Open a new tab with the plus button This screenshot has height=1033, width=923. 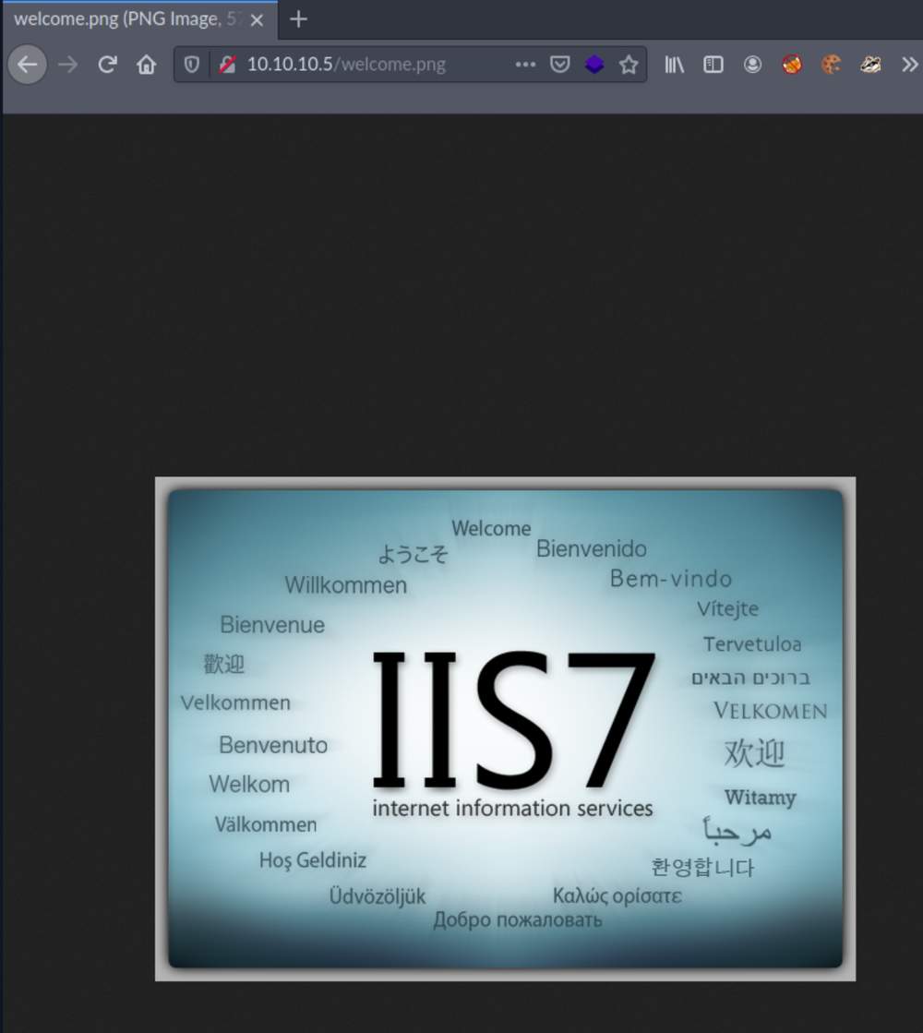click(298, 19)
